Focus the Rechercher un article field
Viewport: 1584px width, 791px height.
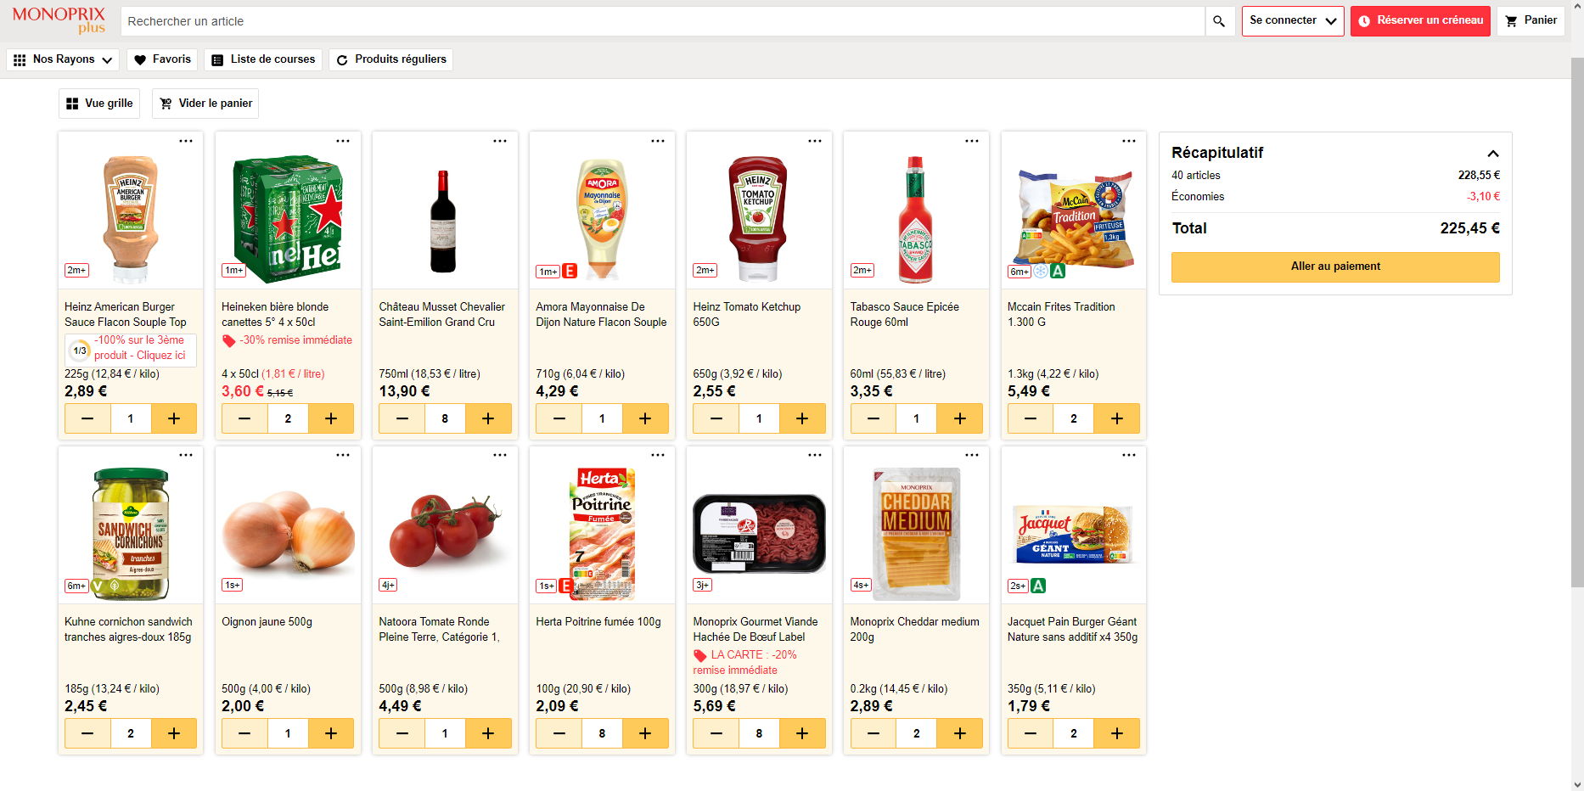coord(662,21)
